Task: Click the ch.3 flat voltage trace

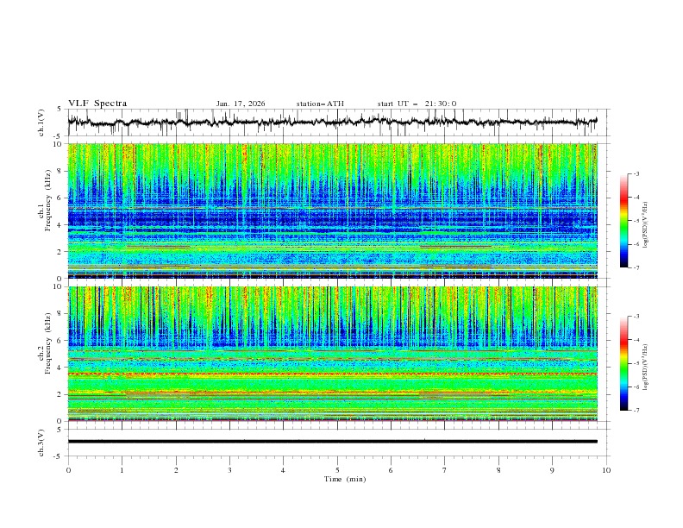Action: 332,442
